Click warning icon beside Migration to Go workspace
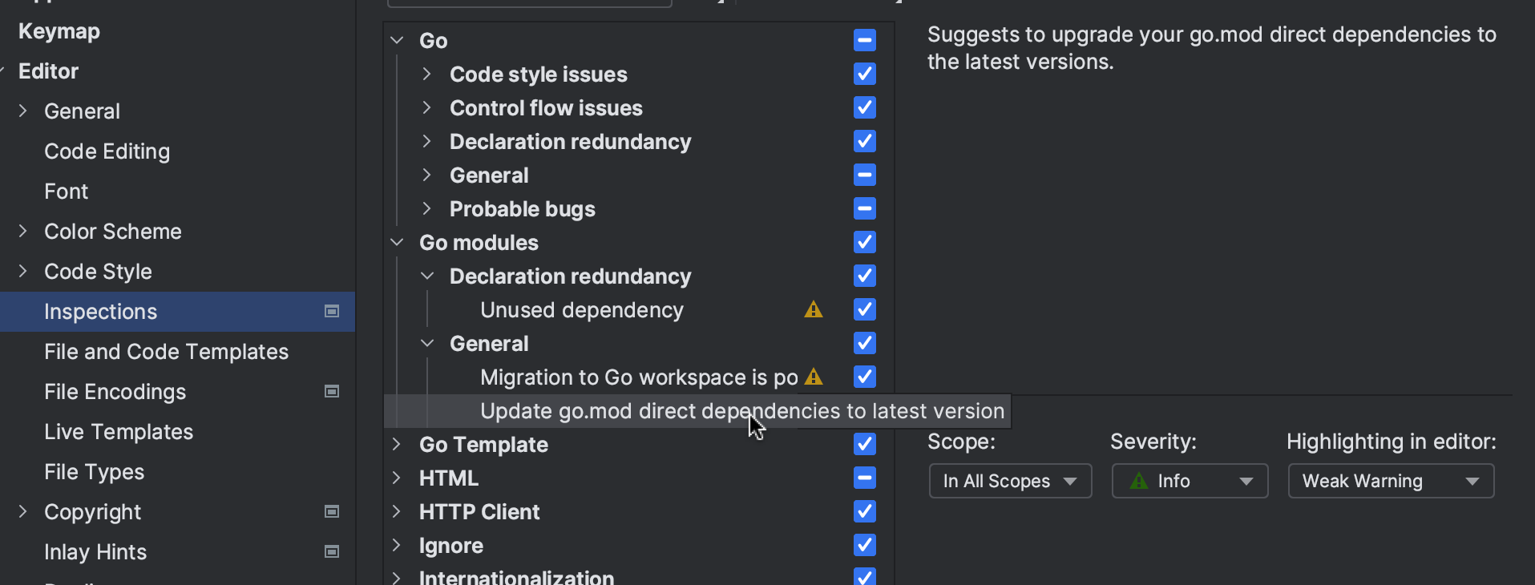The height and width of the screenshot is (585, 1535). (x=813, y=377)
